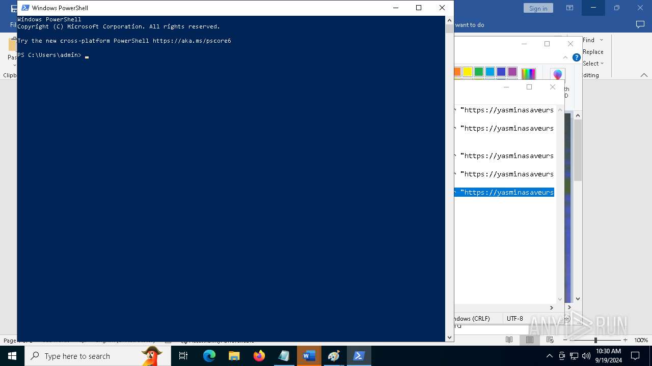The height and width of the screenshot is (366, 652).
Task: Click the Find button in Word
Action: point(588,40)
